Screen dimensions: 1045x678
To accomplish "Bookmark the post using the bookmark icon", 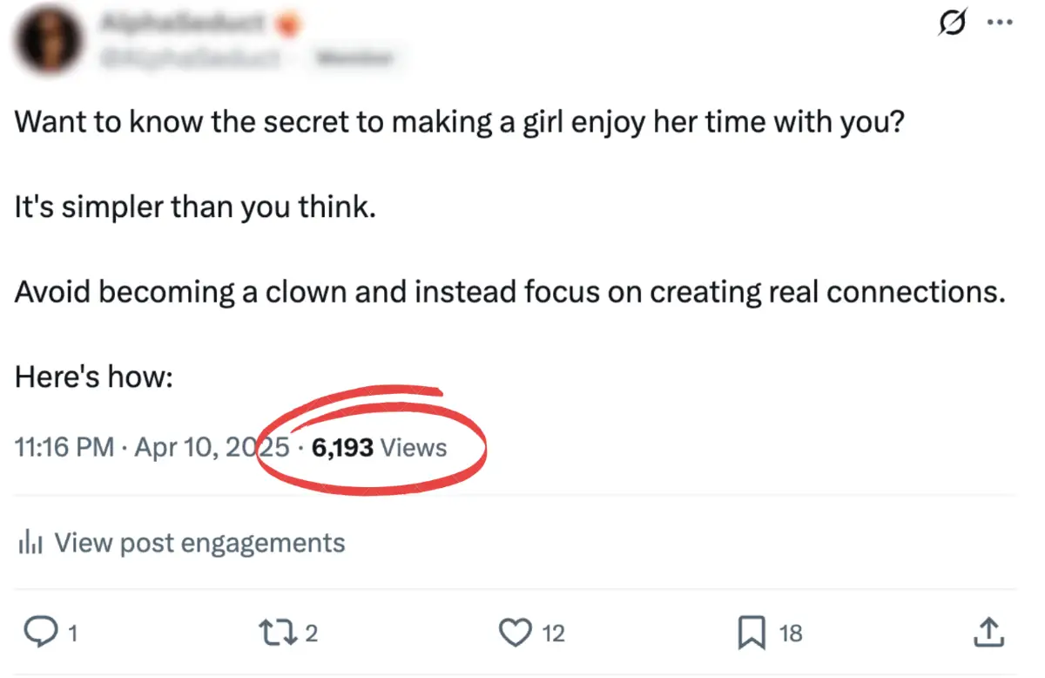I will coord(751,632).
